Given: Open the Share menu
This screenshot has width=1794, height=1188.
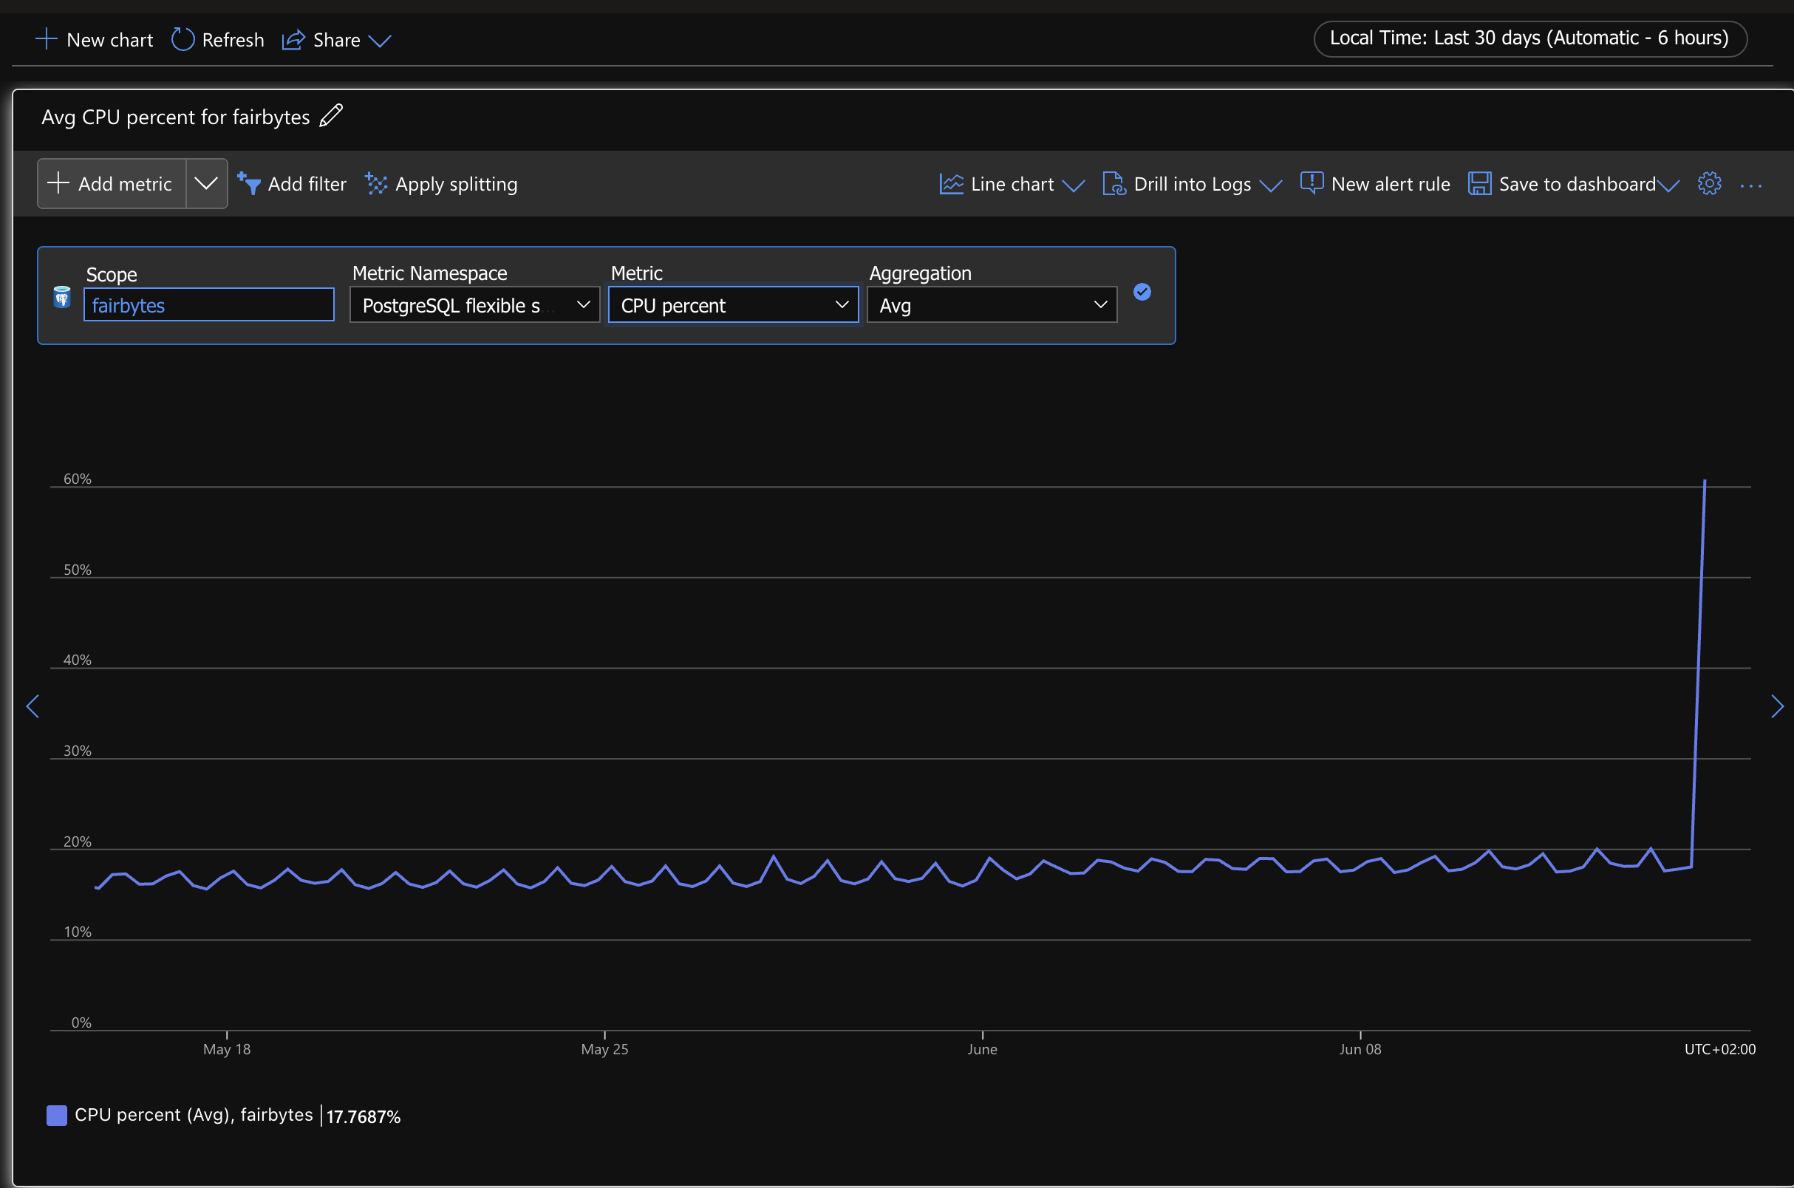Looking at the screenshot, I should tap(336, 39).
